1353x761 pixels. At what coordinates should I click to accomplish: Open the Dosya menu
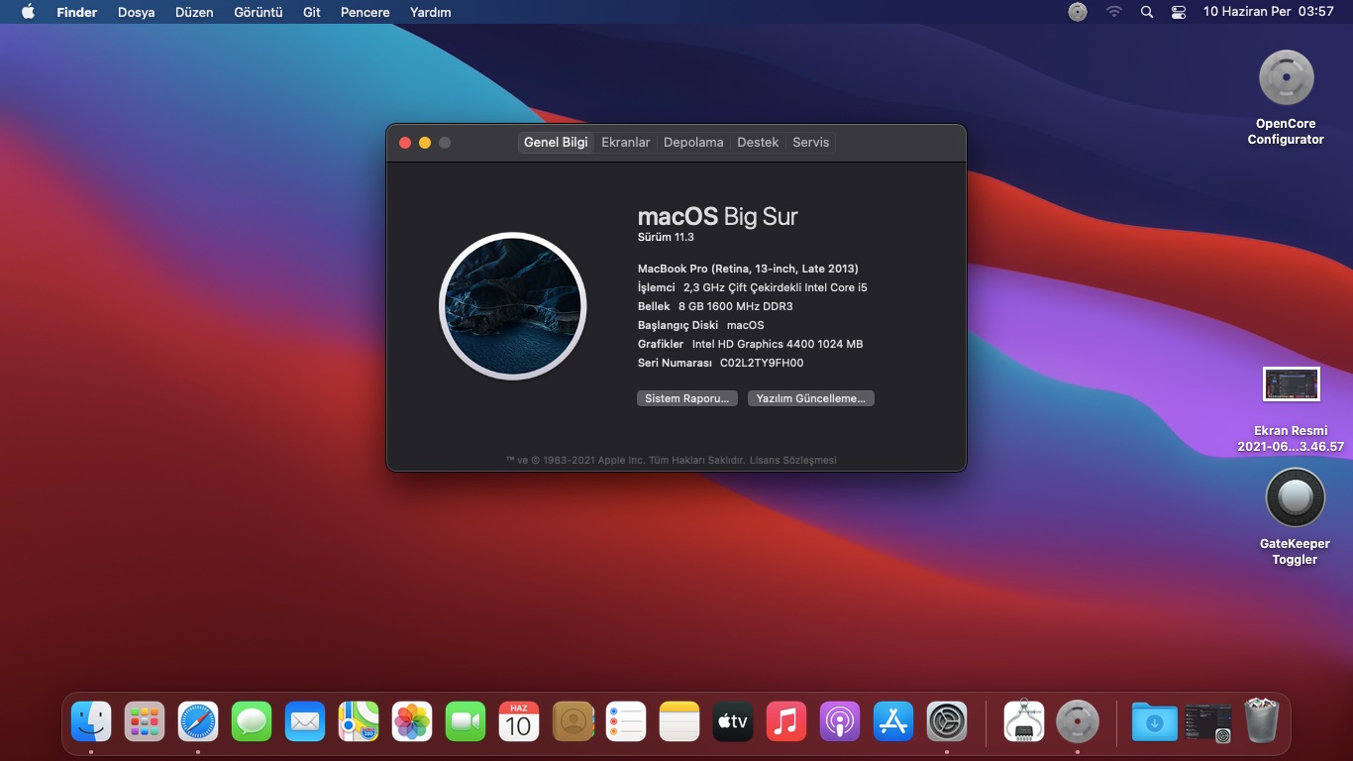[x=137, y=12]
